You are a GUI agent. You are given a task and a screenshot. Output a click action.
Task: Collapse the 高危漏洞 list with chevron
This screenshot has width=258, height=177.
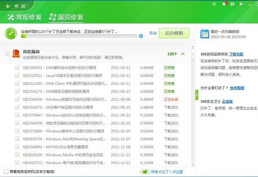pyautogui.click(x=183, y=54)
